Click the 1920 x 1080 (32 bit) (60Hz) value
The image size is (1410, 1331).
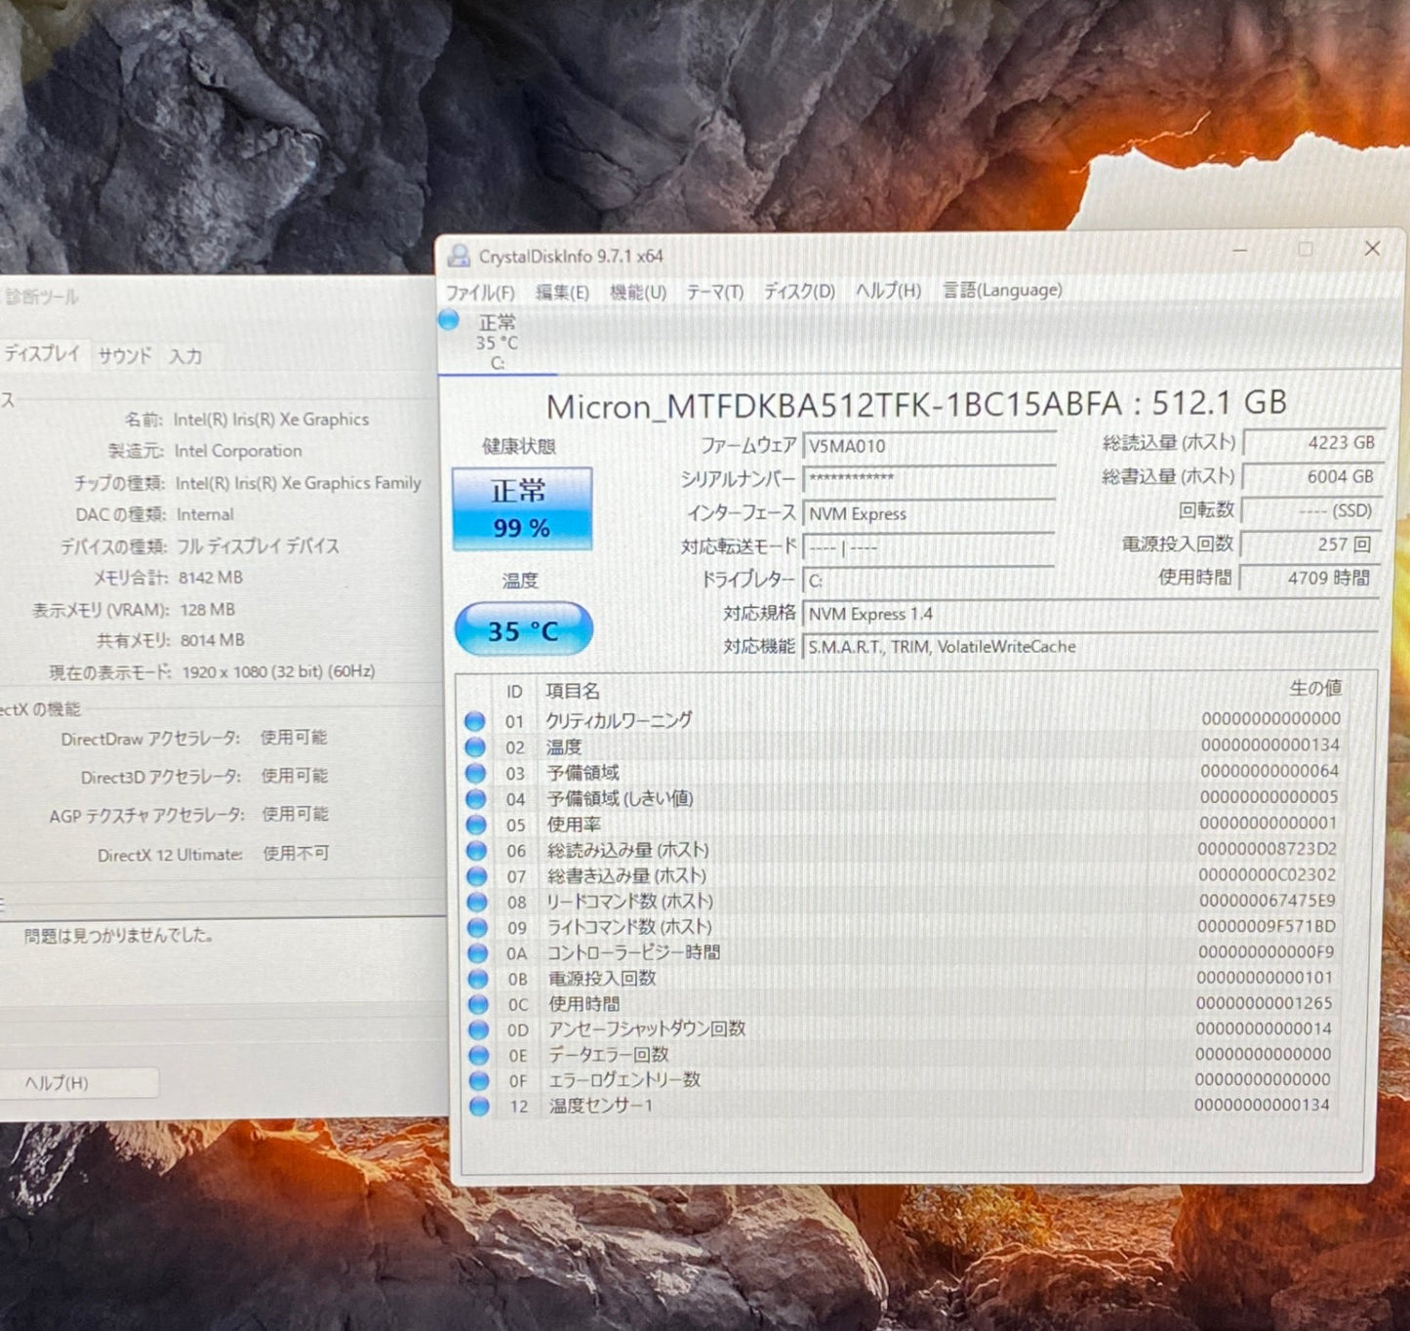tap(278, 671)
